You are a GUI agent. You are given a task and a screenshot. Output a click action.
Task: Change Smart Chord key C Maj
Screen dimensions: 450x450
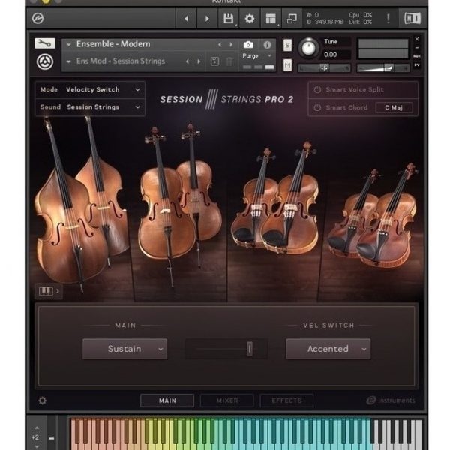[394, 107]
